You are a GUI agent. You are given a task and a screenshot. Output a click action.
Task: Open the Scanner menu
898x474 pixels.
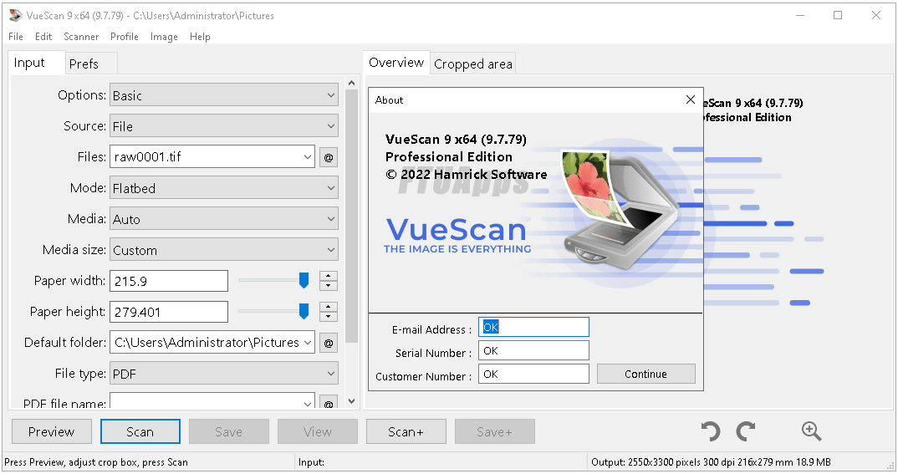(x=81, y=37)
